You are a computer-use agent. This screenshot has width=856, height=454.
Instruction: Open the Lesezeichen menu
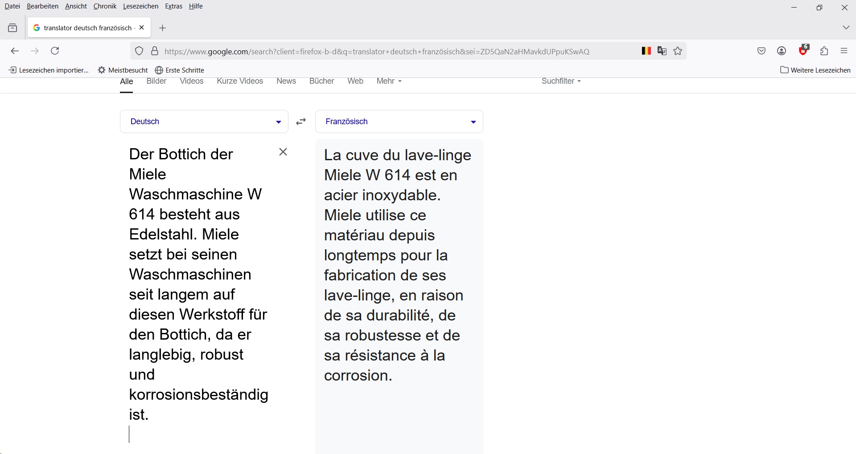click(140, 6)
